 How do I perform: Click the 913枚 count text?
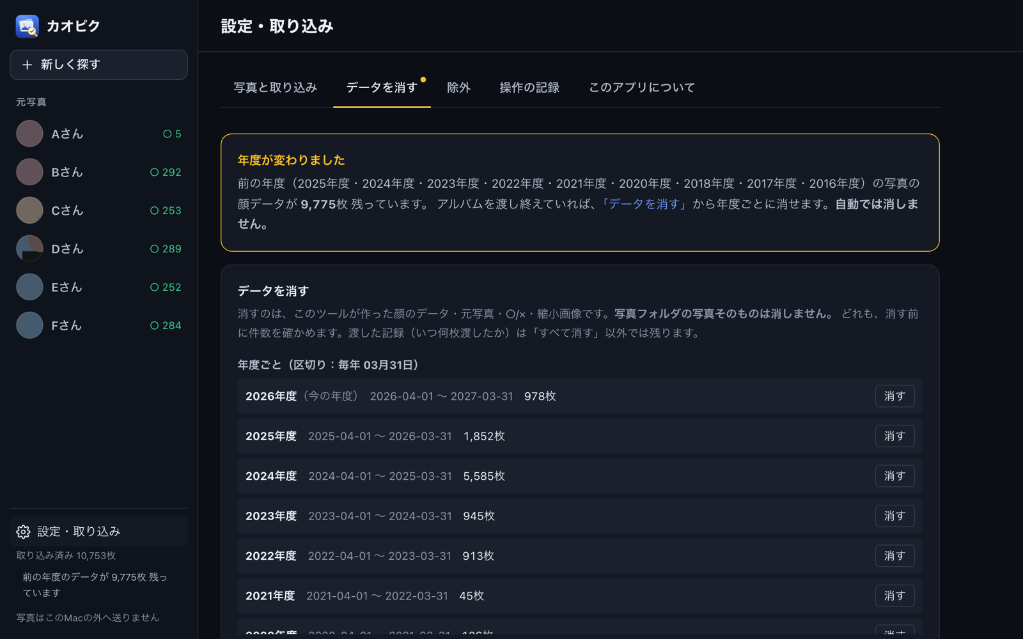[478, 556]
